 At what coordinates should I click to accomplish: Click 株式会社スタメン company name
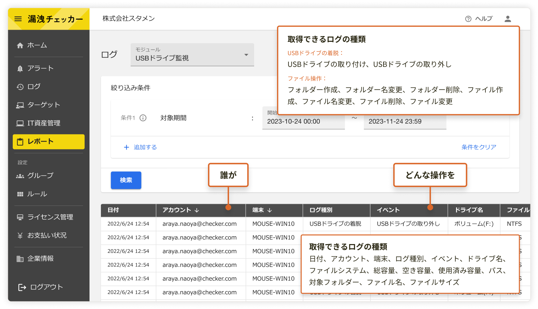coord(129,19)
